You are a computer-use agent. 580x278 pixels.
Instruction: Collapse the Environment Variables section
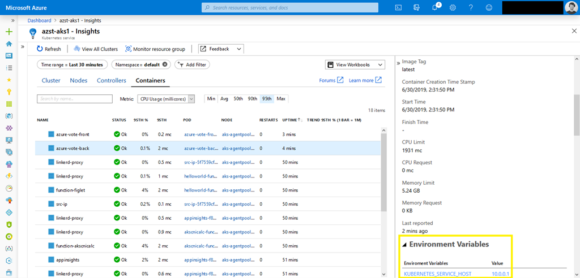[x=404, y=245]
